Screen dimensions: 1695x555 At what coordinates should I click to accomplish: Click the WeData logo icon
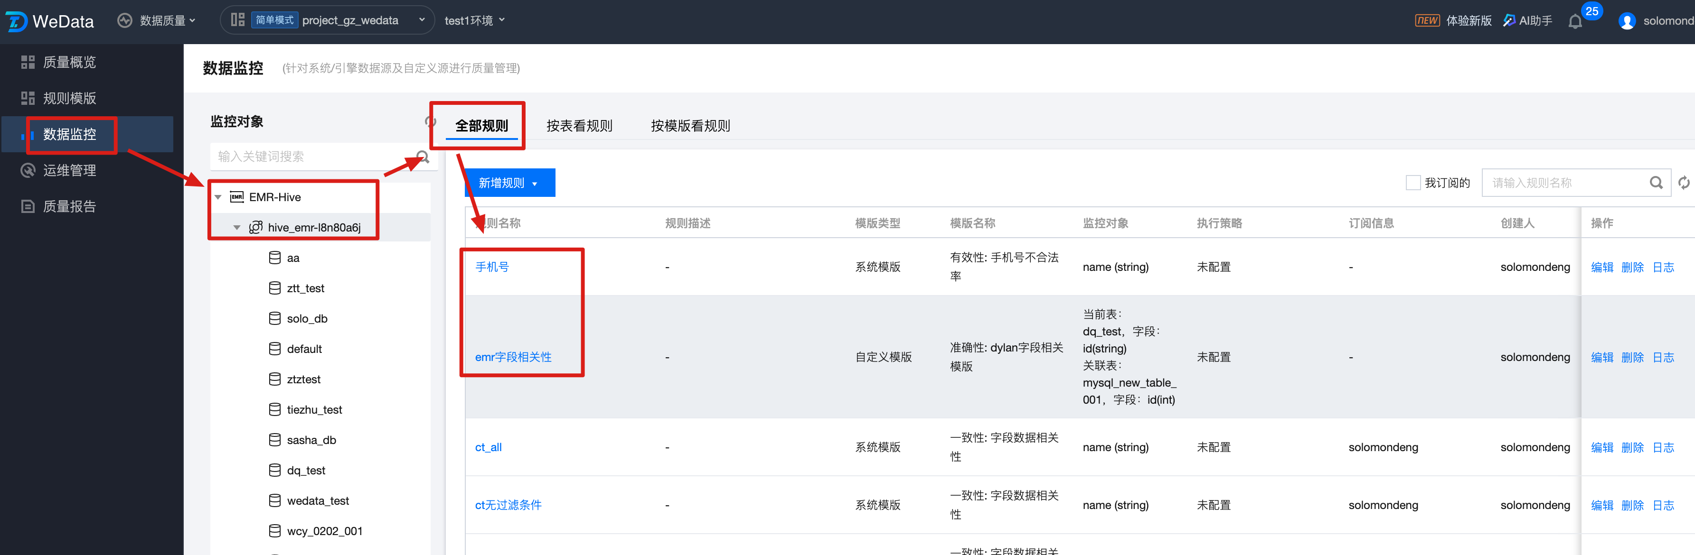[x=17, y=21]
